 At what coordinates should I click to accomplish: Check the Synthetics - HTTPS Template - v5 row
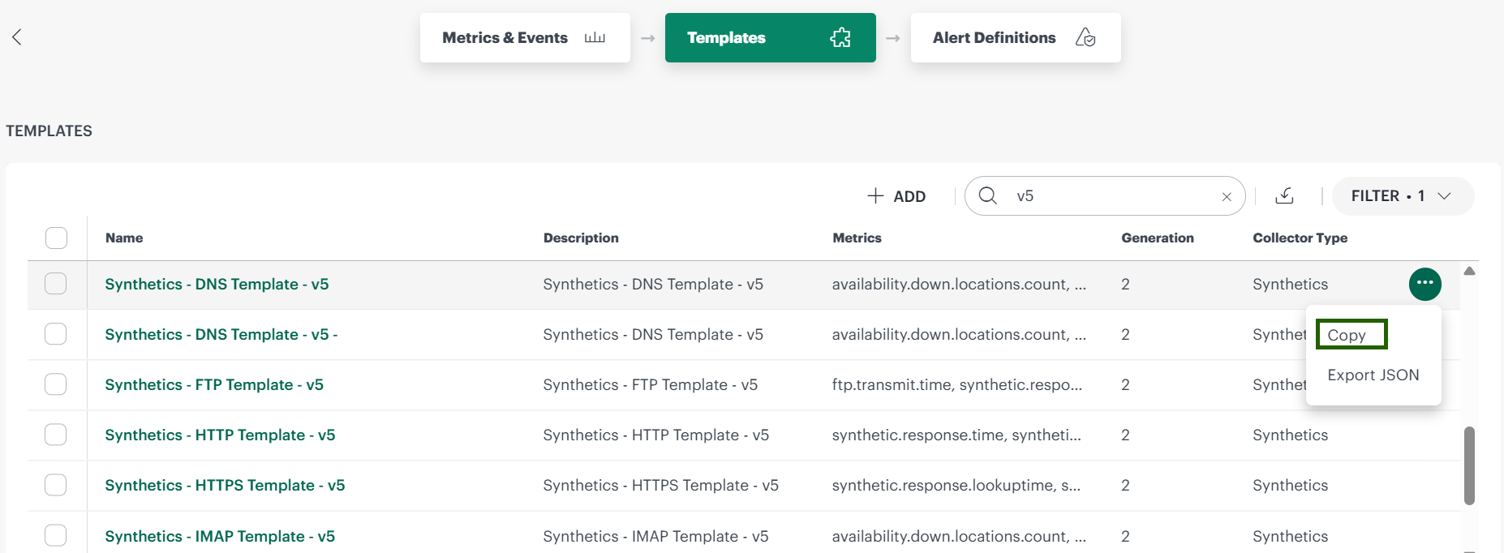(56, 485)
